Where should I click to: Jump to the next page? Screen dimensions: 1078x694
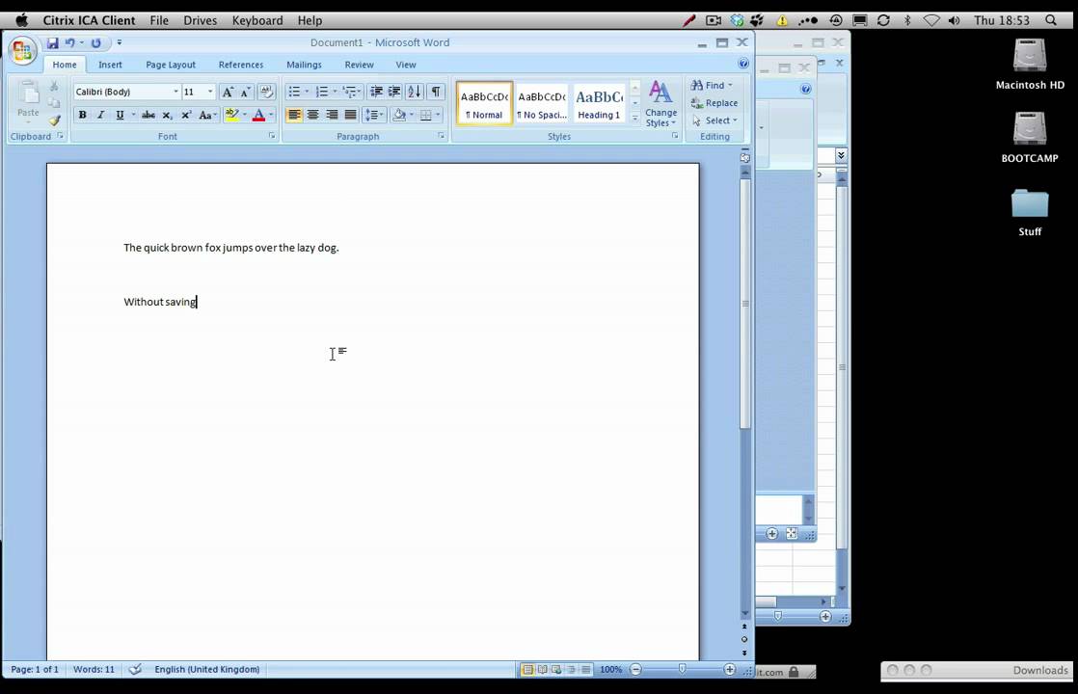744,653
